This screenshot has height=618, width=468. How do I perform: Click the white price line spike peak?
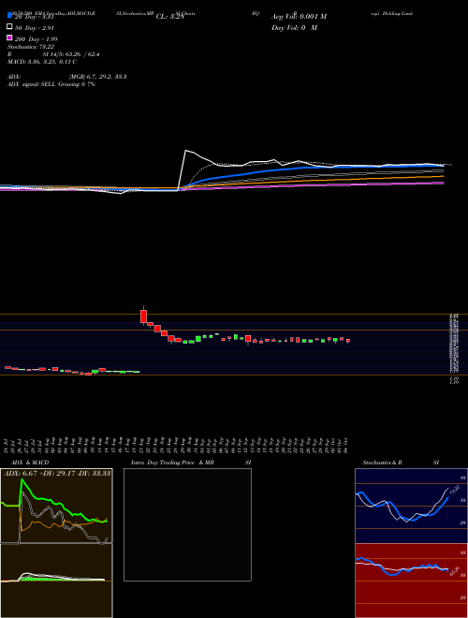click(x=186, y=150)
